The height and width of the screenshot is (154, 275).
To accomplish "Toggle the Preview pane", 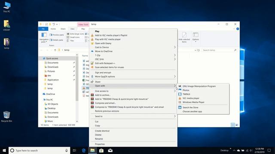I will 57,35.
